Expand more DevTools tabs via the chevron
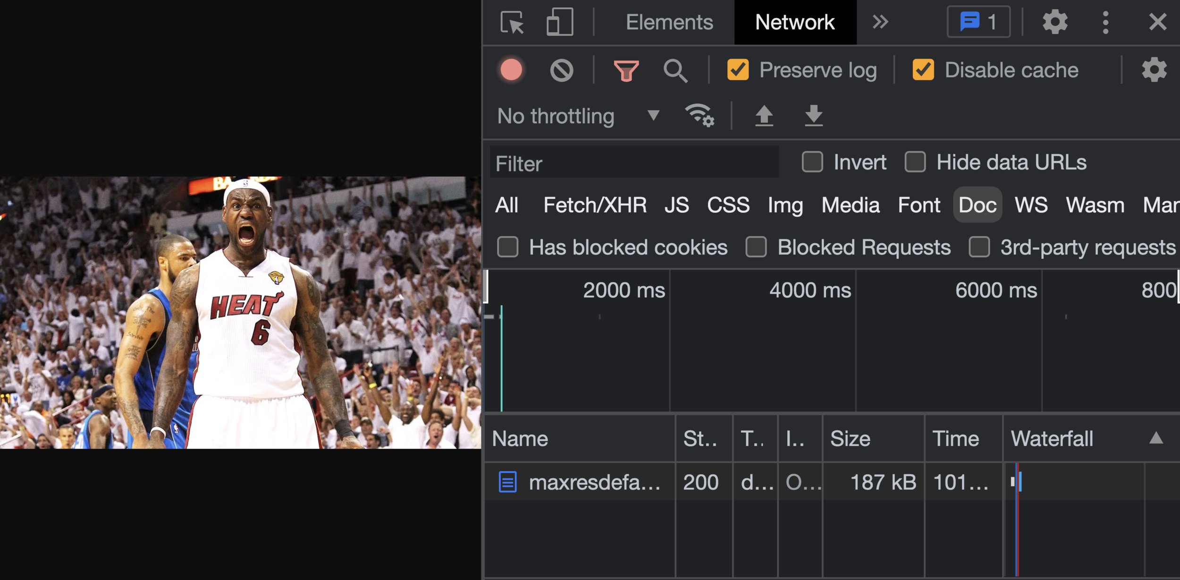Image resolution: width=1180 pixels, height=580 pixels. click(x=880, y=22)
